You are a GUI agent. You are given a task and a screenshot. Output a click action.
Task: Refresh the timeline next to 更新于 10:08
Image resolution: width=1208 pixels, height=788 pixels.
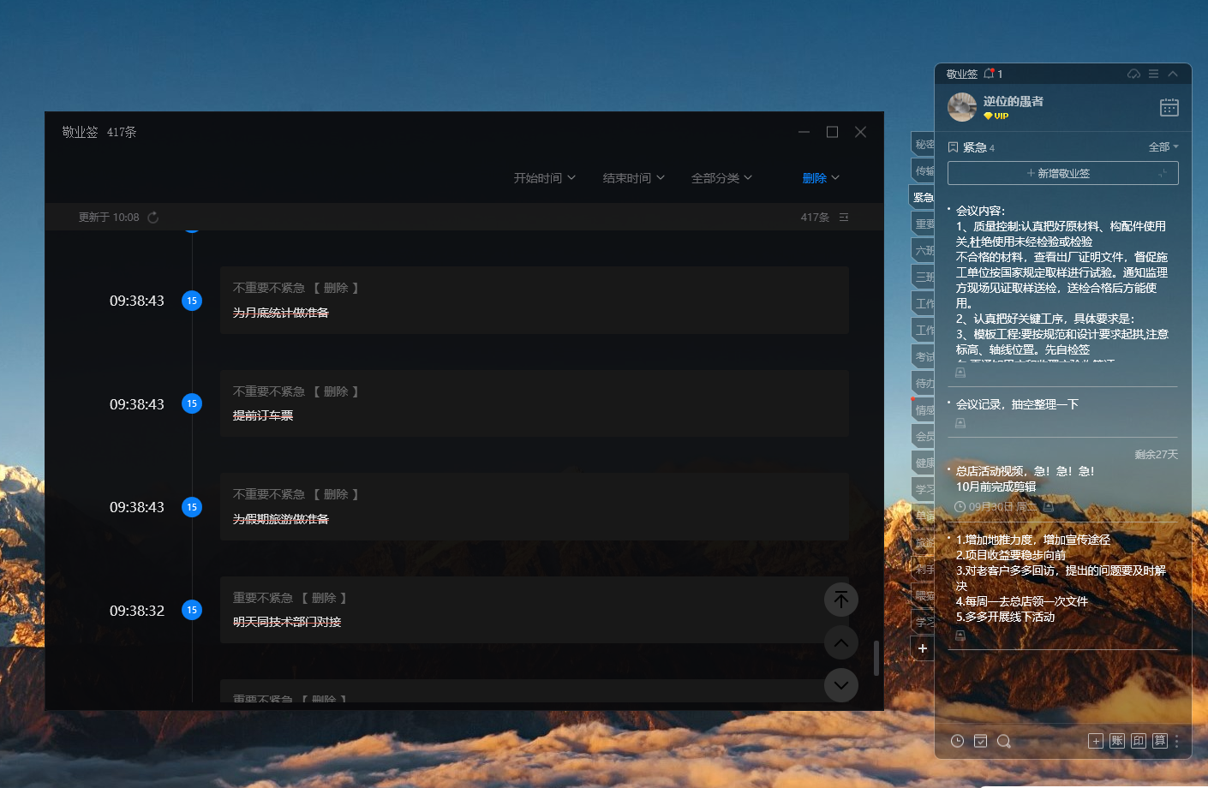152,218
